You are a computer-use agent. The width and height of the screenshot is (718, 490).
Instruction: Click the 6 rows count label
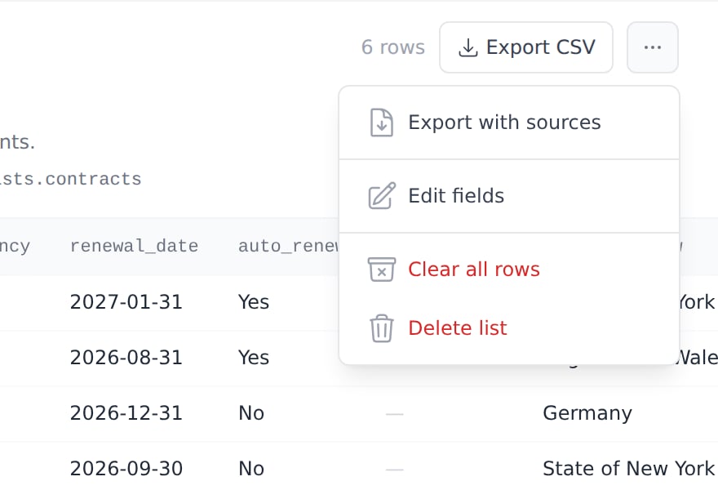pyautogui.click(x=393, y=47)
